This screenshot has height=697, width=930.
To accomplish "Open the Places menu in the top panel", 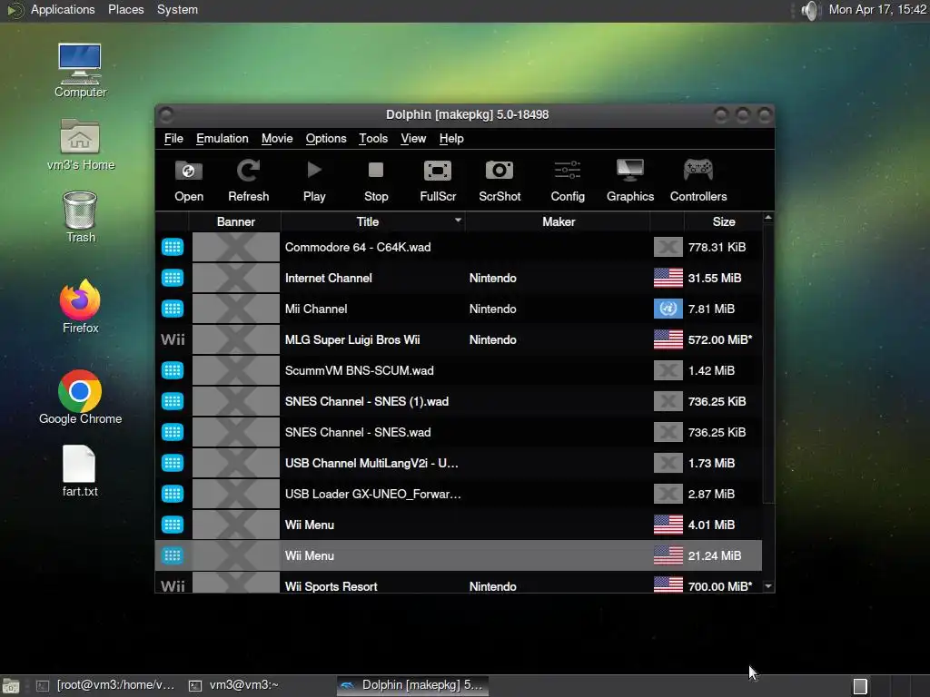I will pos(125,9).
